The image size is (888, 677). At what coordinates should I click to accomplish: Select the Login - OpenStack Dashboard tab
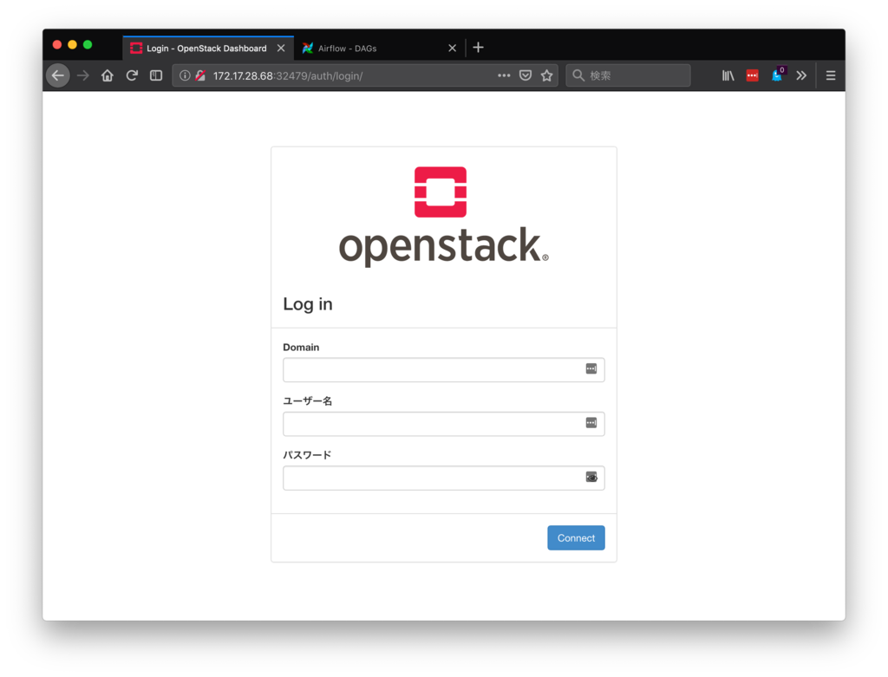coord(208,49)
